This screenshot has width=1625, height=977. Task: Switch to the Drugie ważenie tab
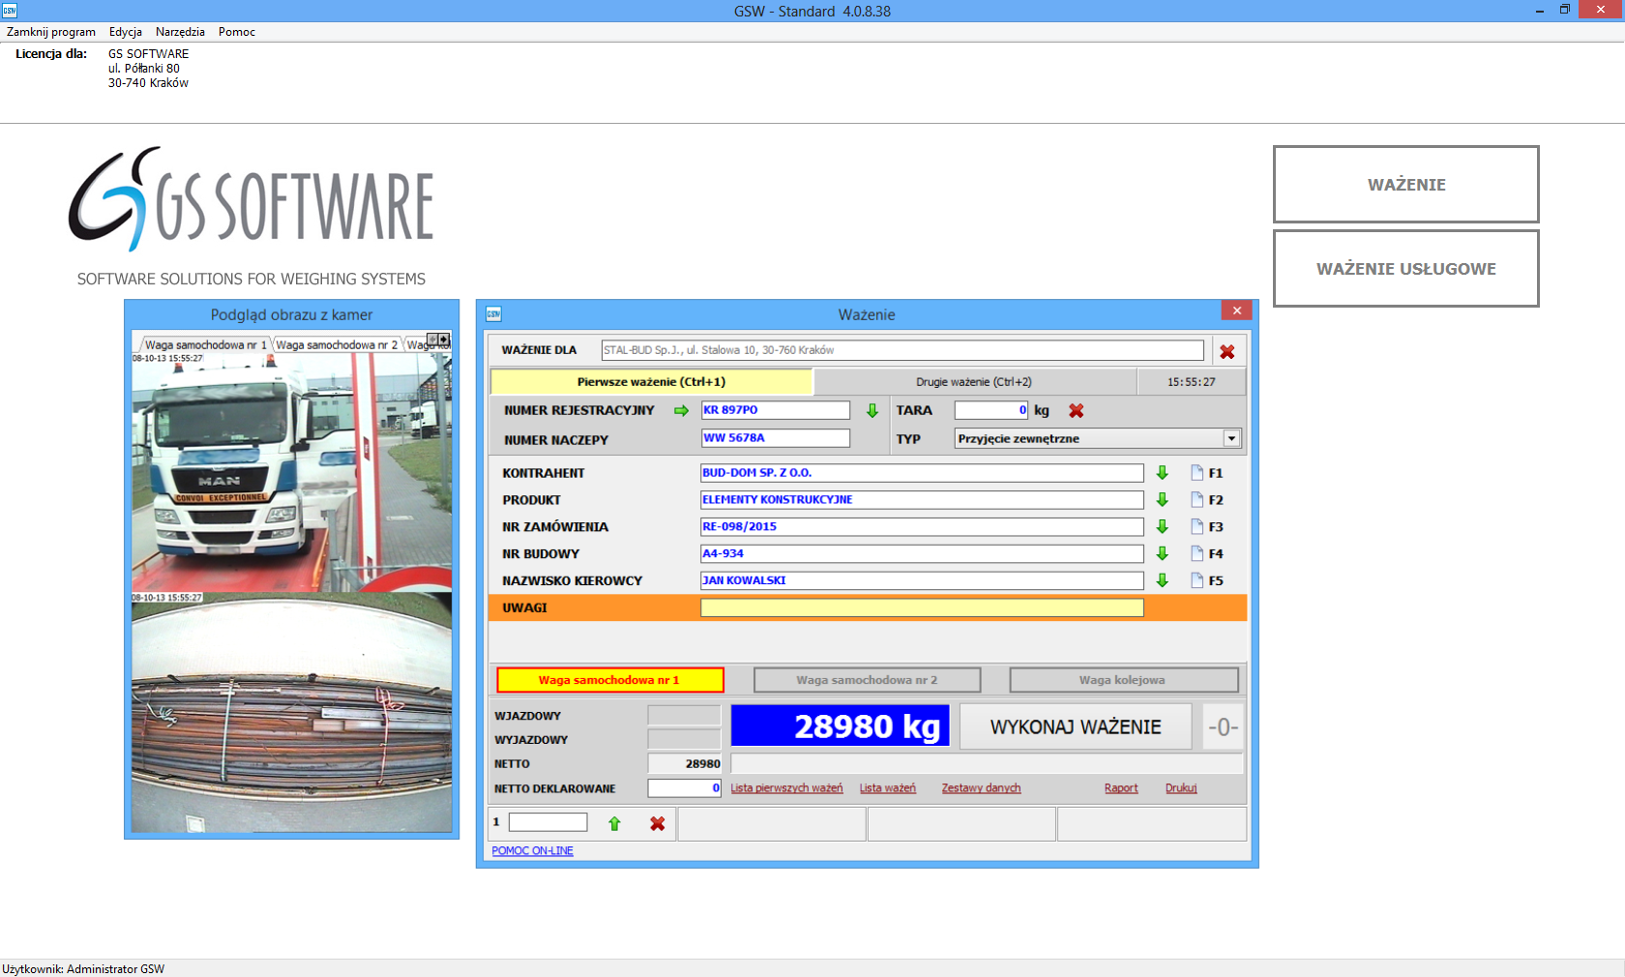point(974,382)
